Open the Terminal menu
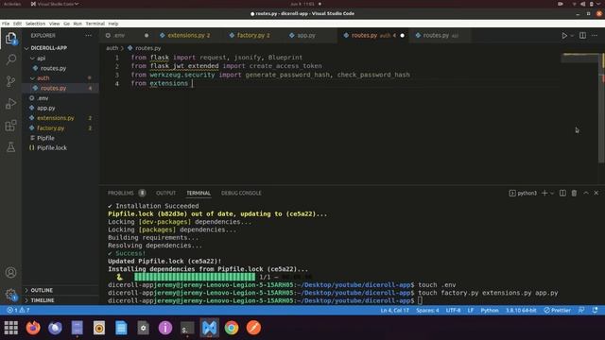 click(x=95, y=24)
